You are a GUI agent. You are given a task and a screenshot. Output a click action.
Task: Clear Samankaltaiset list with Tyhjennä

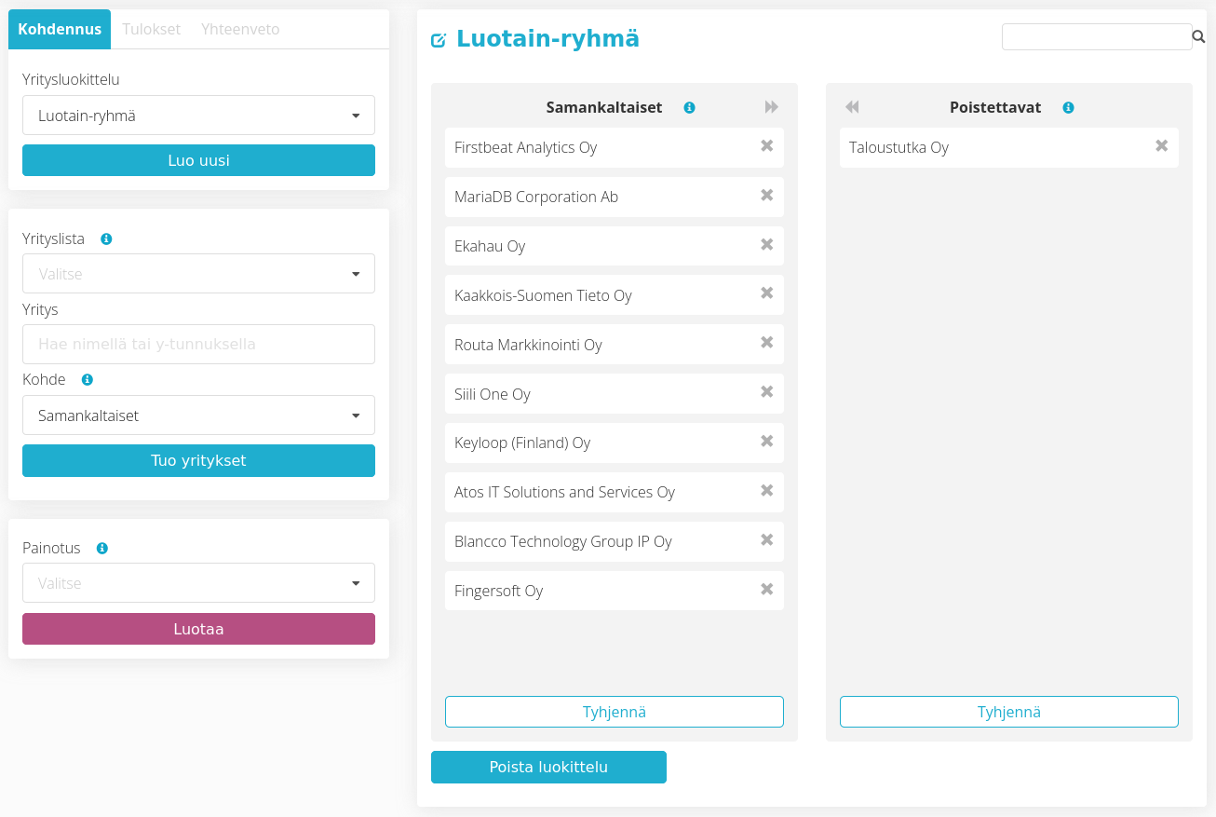pyautogui.click(x=615, y=712)
